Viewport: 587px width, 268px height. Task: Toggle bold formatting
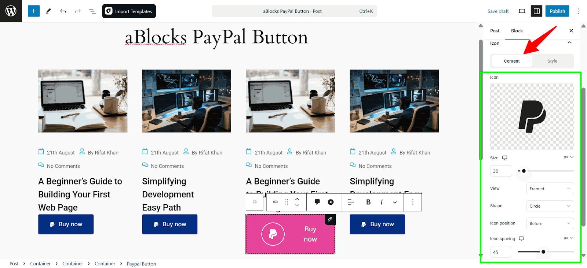[368, 202]
